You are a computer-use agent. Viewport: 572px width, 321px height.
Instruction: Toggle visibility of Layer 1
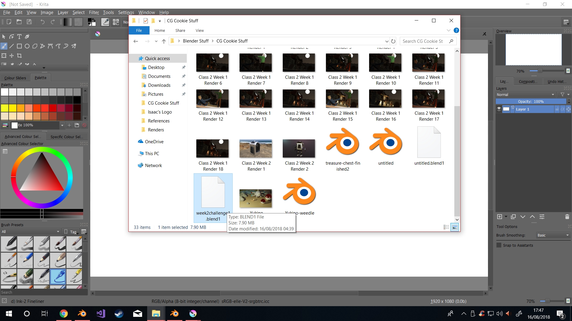[499, 109]
